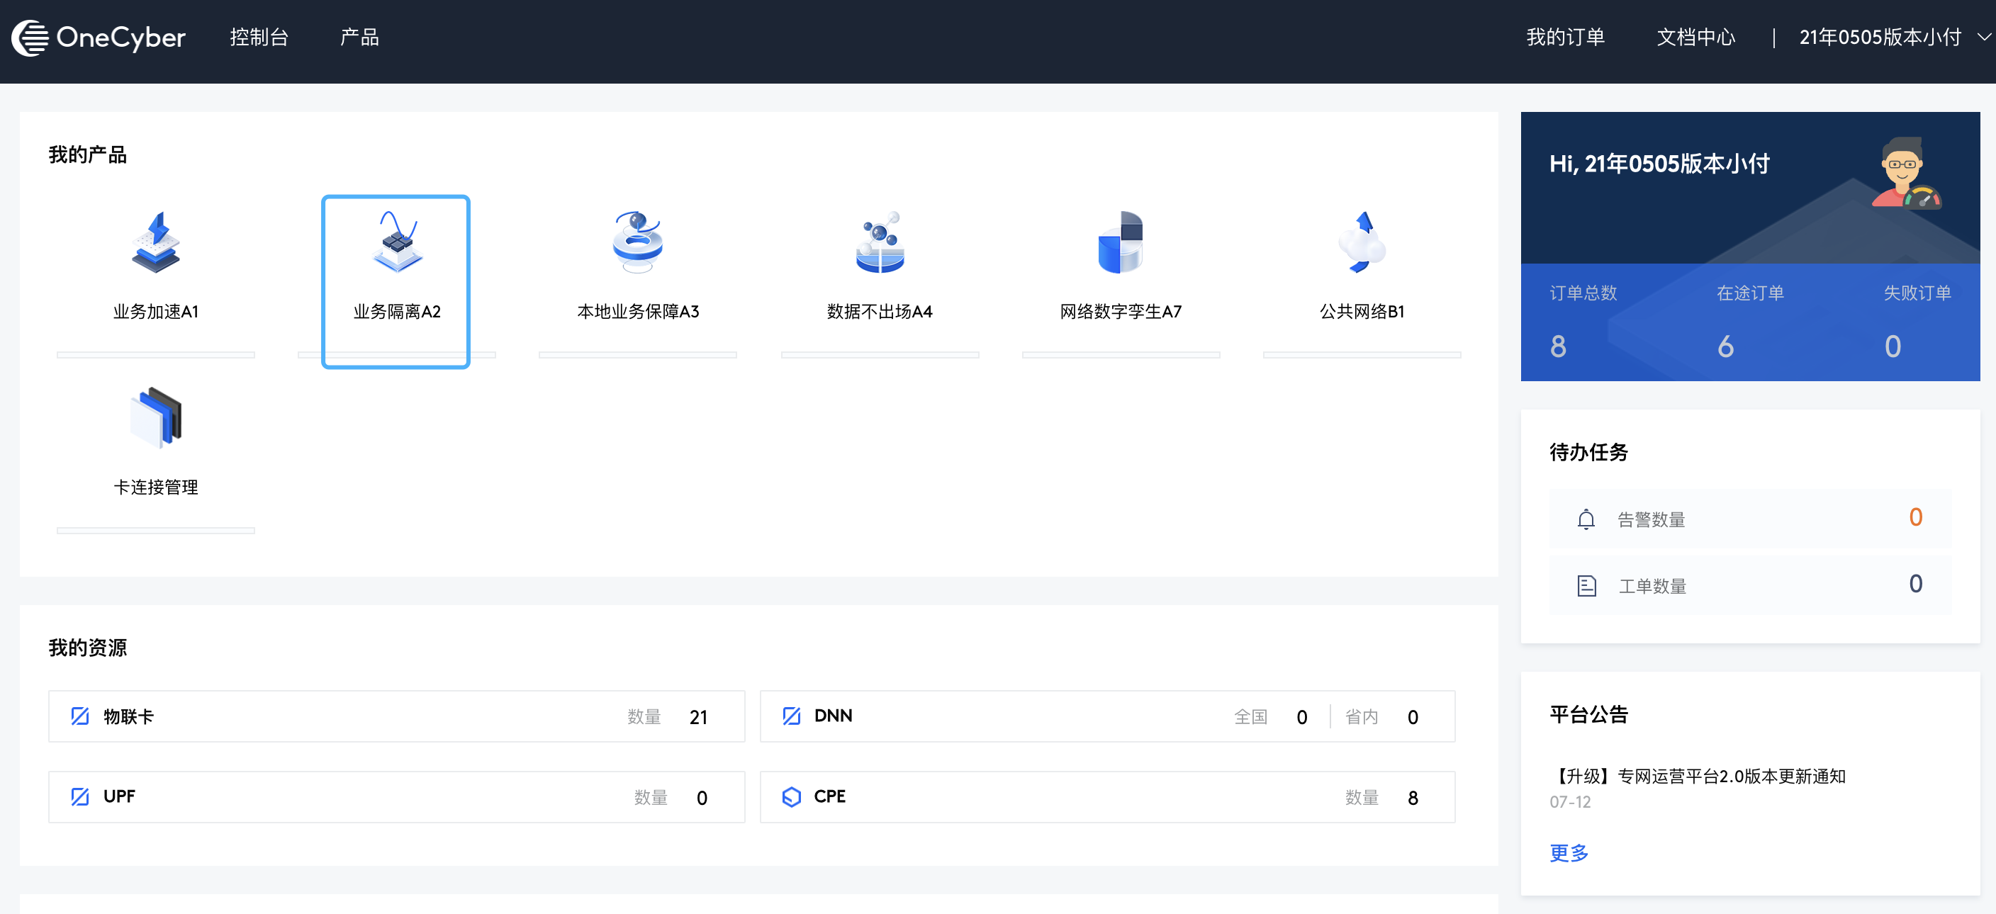1996x914 pixels.
Task: Click the 物联卡 resource icon
Action: [x=80, y=716]
